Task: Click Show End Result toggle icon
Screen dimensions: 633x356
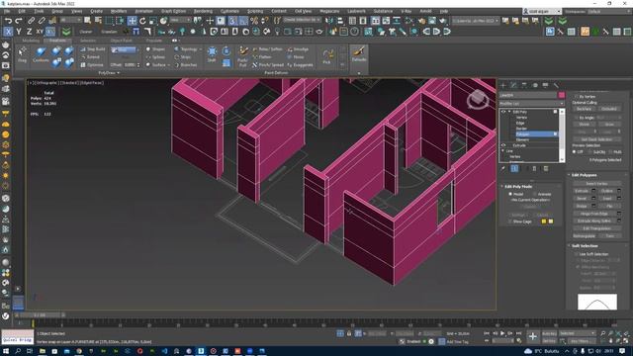Action: (514, 169)
